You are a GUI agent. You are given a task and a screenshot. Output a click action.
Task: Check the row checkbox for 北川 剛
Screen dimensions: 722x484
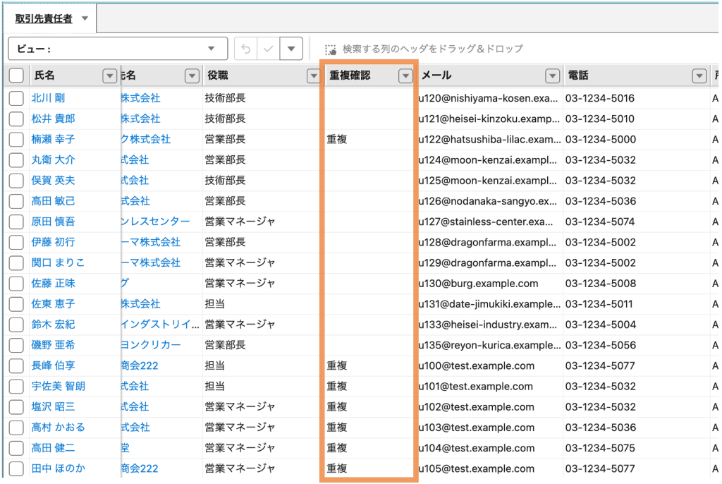pyautogui.click(x=16, y=98)
